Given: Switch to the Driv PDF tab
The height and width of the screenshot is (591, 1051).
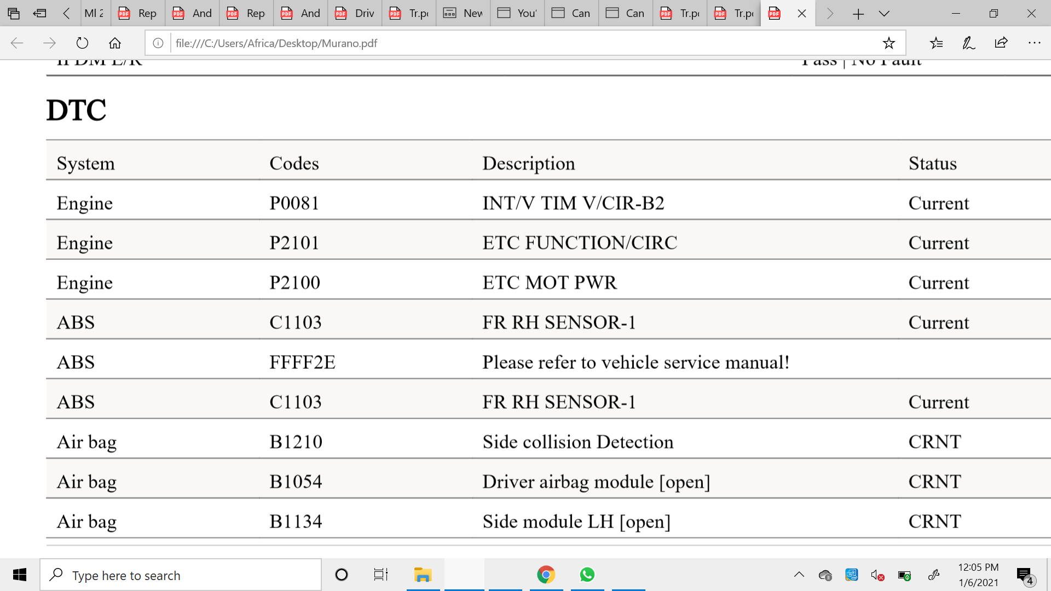Looking at the screenshot, I should click(355, 13).
